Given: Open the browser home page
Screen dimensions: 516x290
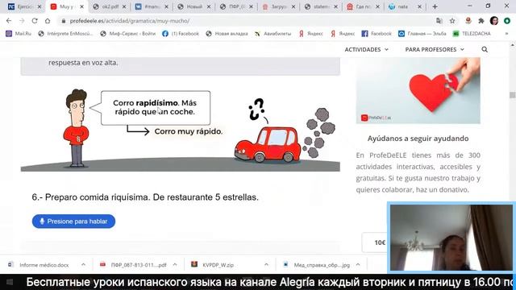Looking at the screenshot, I should pos(48,21).
